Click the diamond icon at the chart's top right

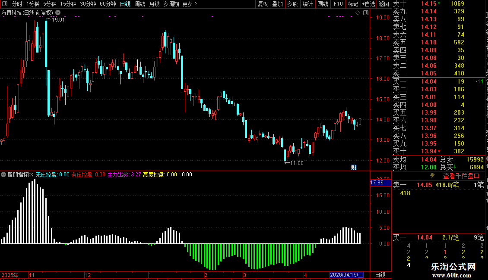click(358, 13)
